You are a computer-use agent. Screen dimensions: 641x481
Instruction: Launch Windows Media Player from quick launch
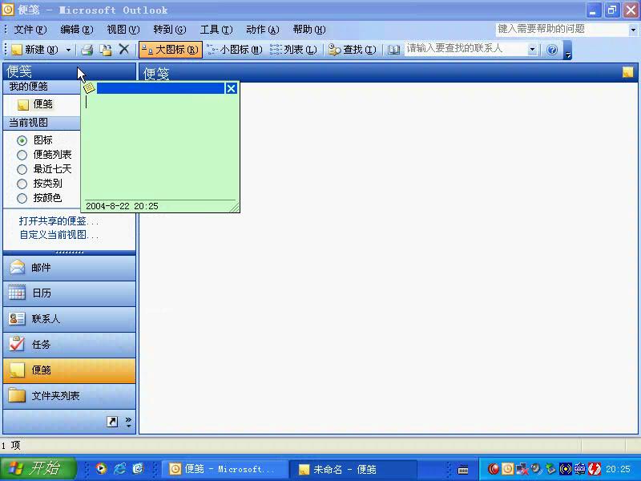[x=101, y=469]
